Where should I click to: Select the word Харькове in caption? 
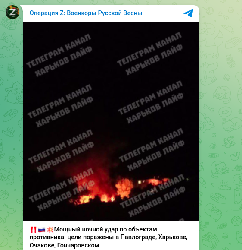coord(173,237)
